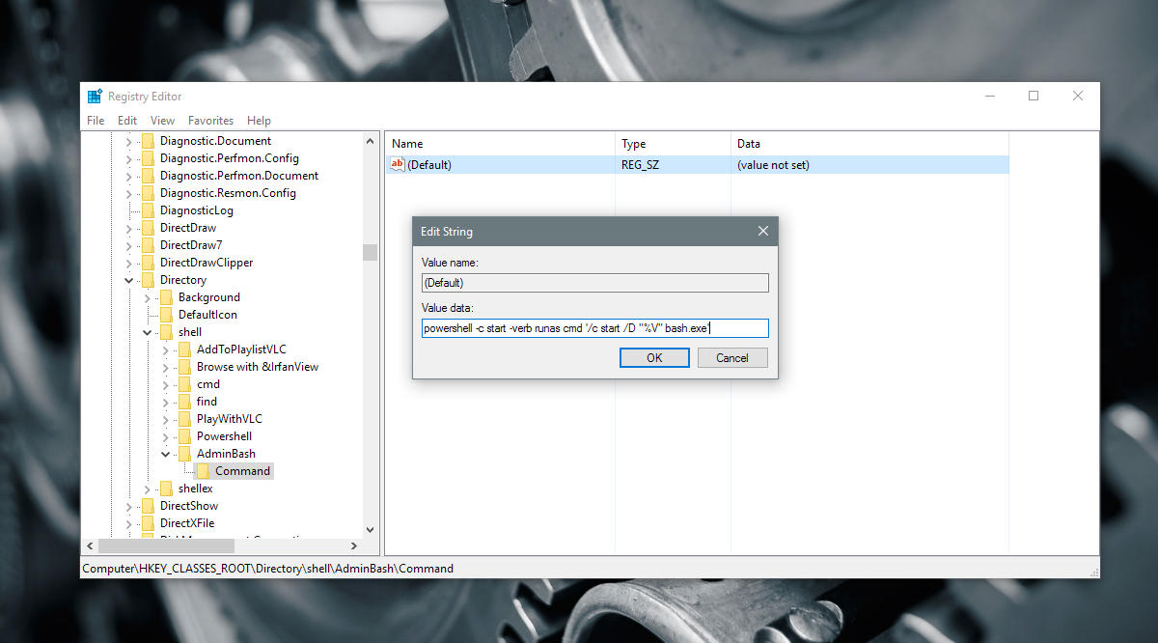Select the Background key folder icon
This screenshot has height=643, width=1158.
pos(166,297)
